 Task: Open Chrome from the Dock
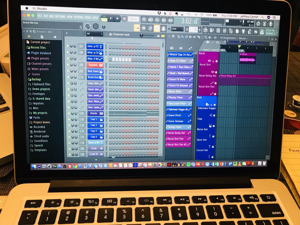[x=75, y=166]
